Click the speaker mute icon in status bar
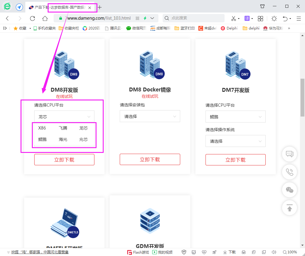This screenshot has width=305, height=256. (x=274, y=252)
